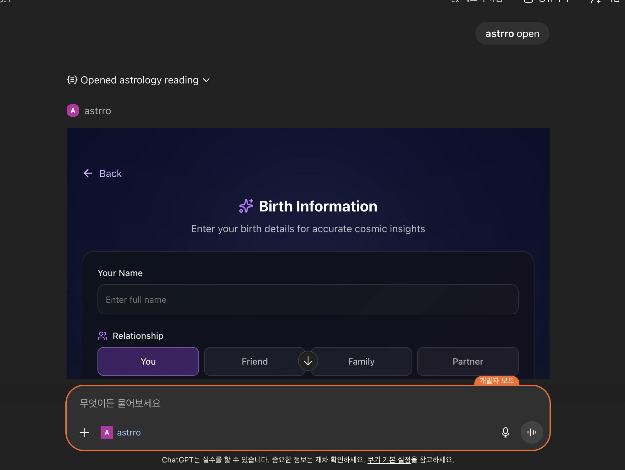Click the Back link text
Image resolution: width=625 pixels, height=470 pixels.
pyautogui.click(x=110, y=173)
